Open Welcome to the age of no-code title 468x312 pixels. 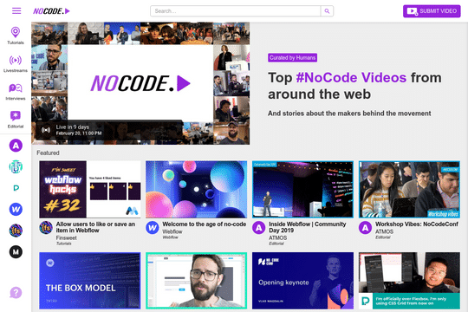click(205, 224)
